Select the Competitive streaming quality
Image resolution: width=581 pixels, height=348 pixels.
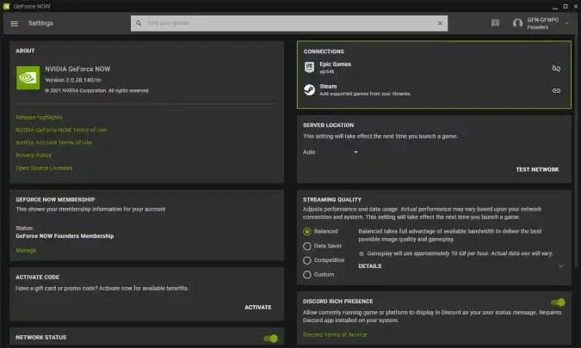pos(306,260)
